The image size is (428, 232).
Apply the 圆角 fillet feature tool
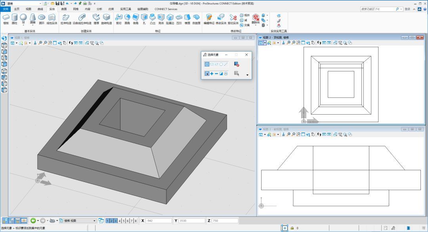[x=127, y=19]
